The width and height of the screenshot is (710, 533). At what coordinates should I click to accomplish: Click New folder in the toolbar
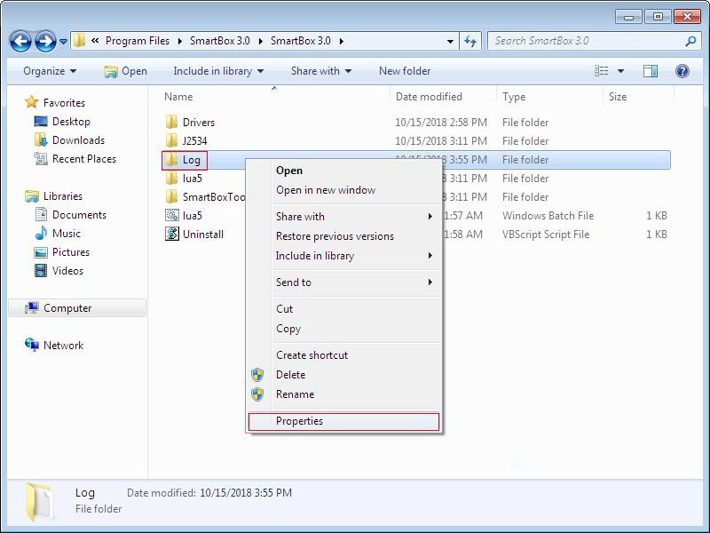[x=405, y=71]
